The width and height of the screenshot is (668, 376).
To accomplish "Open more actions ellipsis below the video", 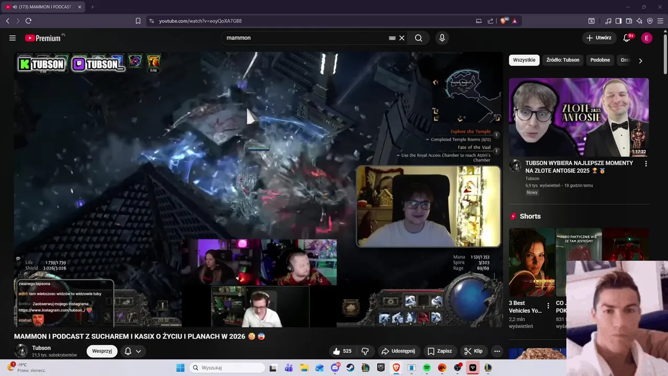I will 497,351.
